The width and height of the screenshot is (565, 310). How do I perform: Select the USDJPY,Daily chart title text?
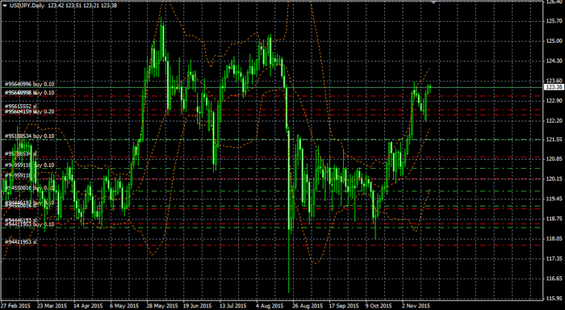coord(27,6)
